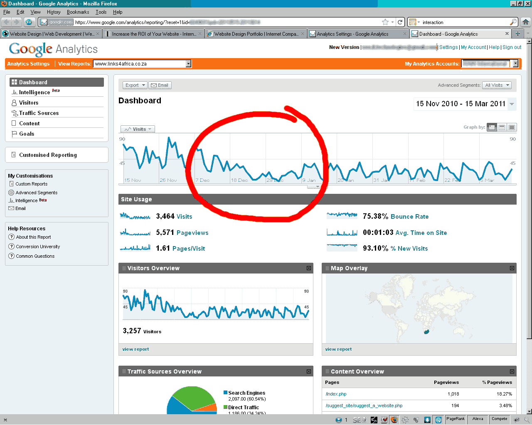This screenshot has width=532, height=425.
Task: Expand the date range picker arrow
Action: tap(512, 104)
